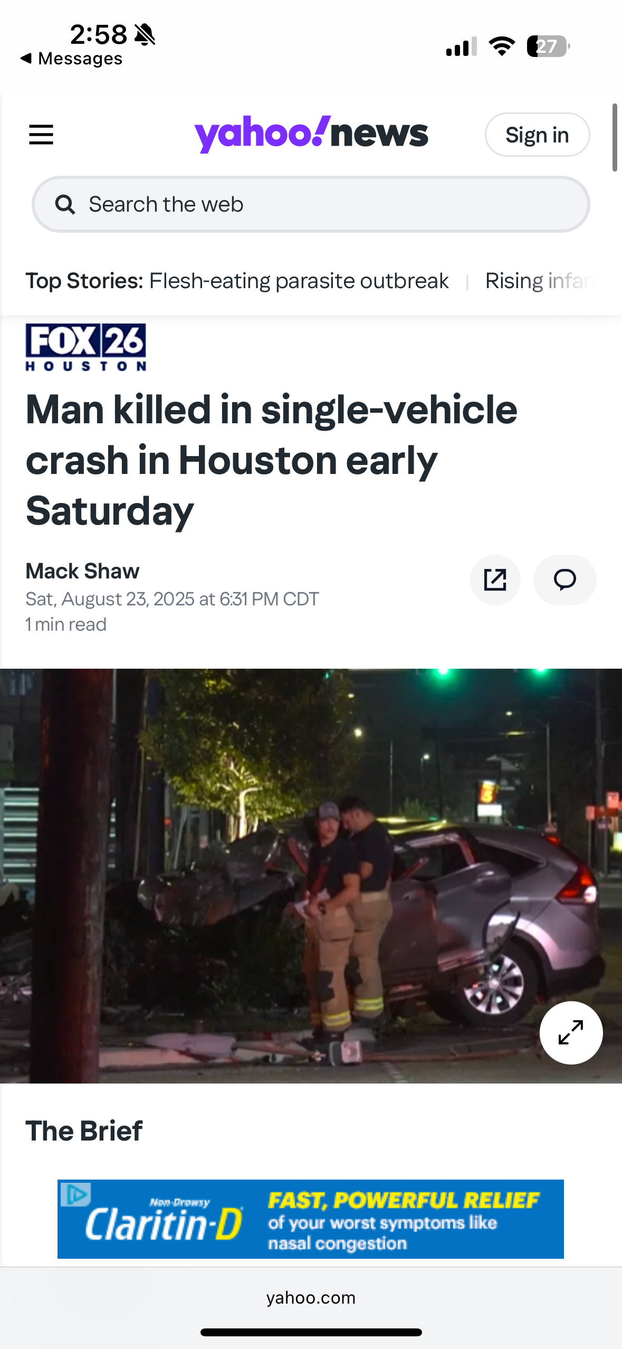Tap the Top Stories label
The height and width of the screenshot is (1349, 622).
(84, 281)
